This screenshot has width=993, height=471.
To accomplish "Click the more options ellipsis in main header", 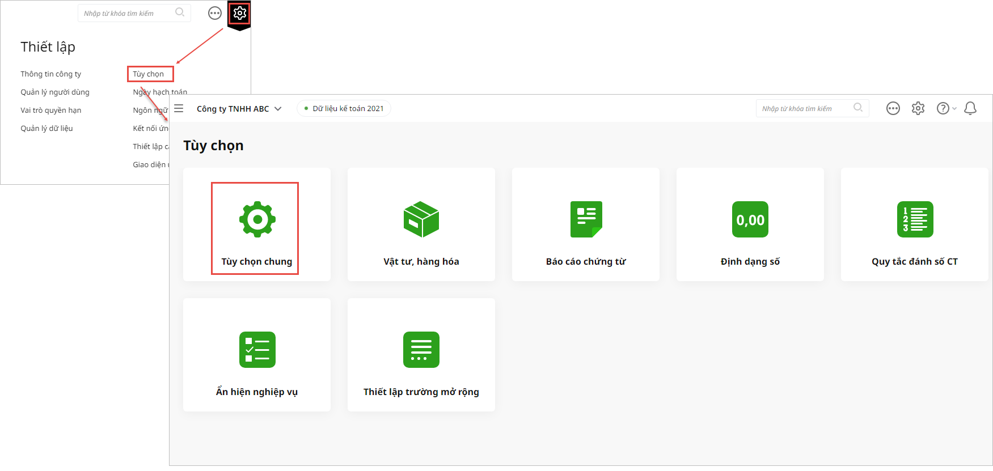I will [x=893, y=108].
